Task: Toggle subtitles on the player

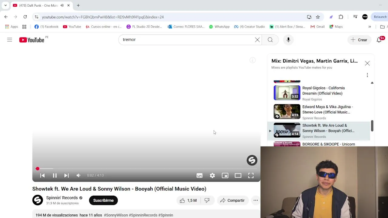Action: 199,176
